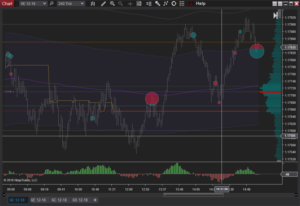The height and width of the screenshot is (206, 300).
Task: Click the scrollbar right arrow
Action: [x=296, y=195]
